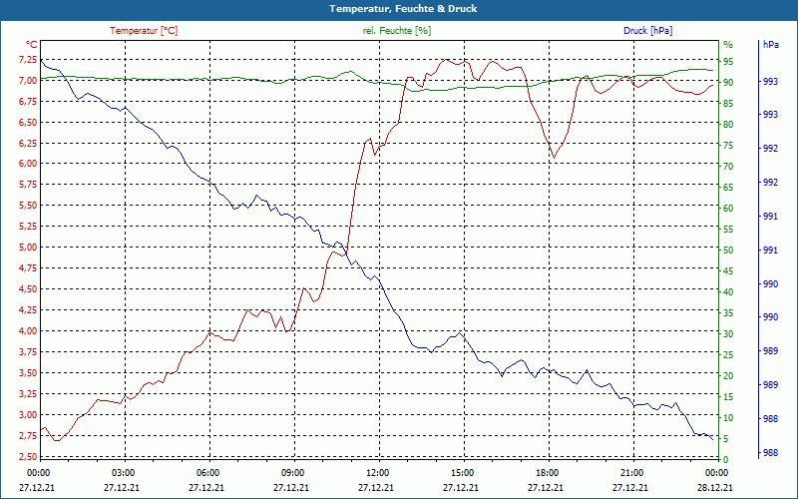Click the '12:00' time axis label
Viewport: 798px width, 499px height.
[x=378, y=472]
